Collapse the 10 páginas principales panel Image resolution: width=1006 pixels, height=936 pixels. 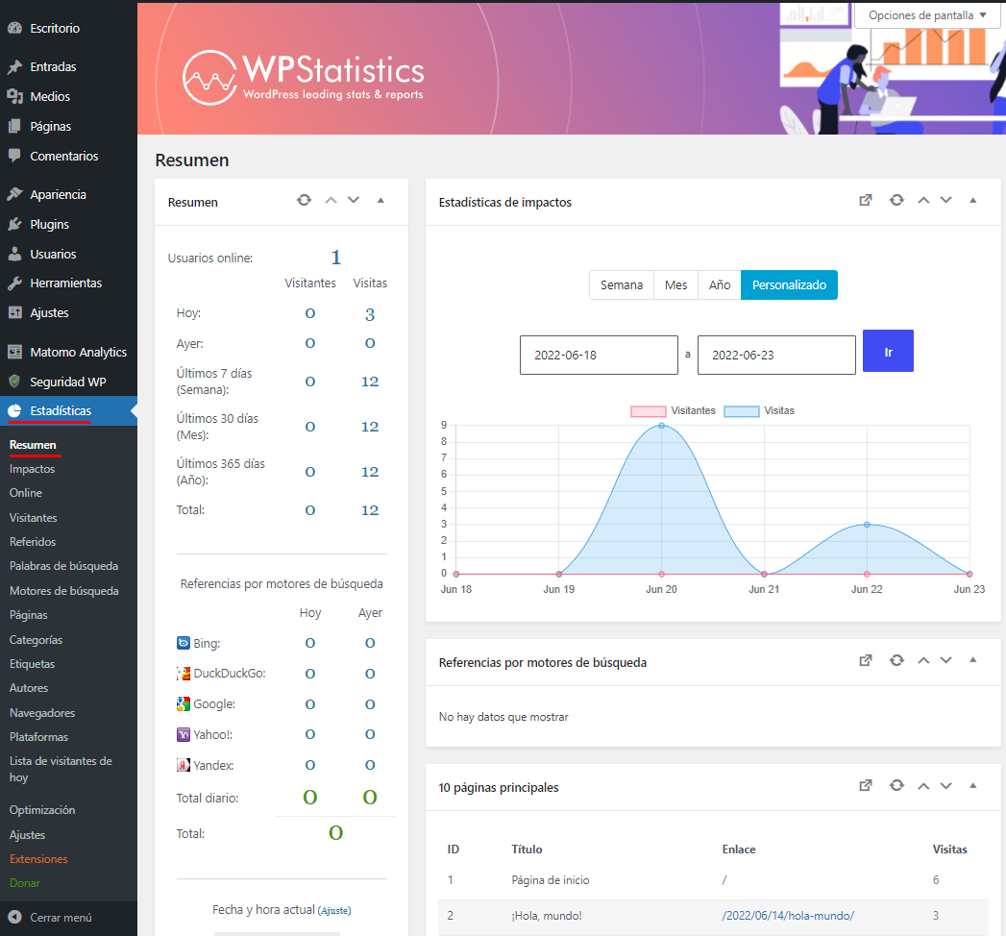pyautogui.click(x=972, y=785)
